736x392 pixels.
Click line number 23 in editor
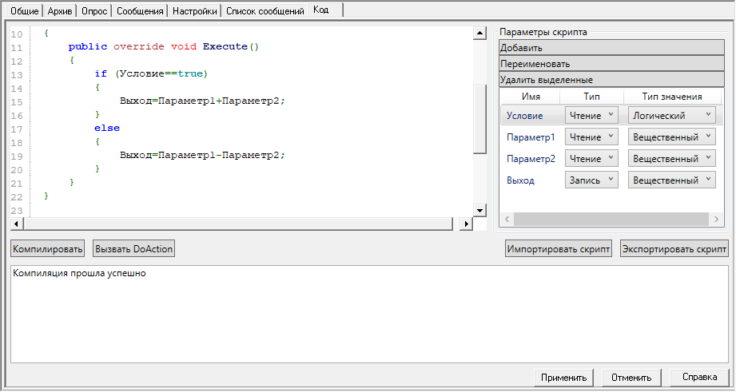click(x=17, y=210)
